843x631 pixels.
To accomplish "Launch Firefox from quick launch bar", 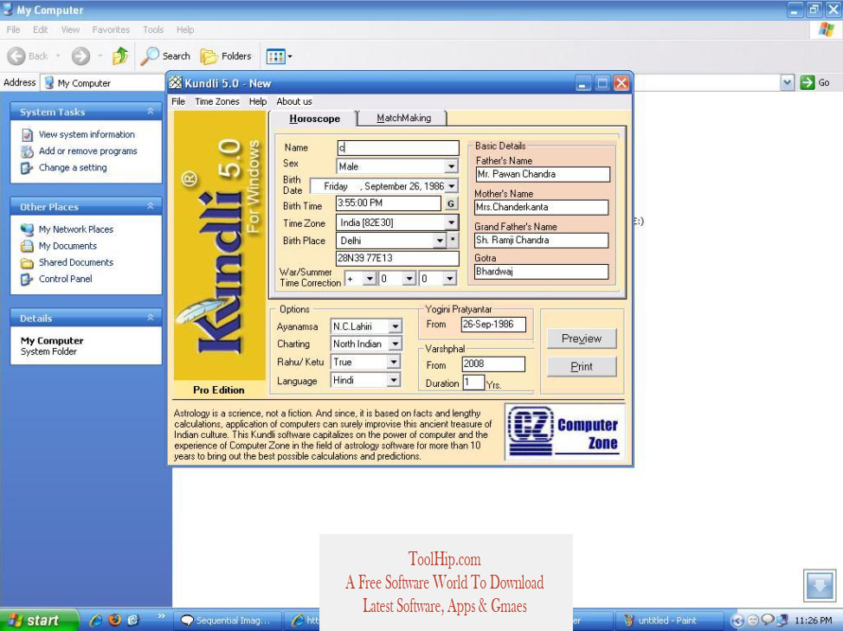I will click(x=114, y=620).
